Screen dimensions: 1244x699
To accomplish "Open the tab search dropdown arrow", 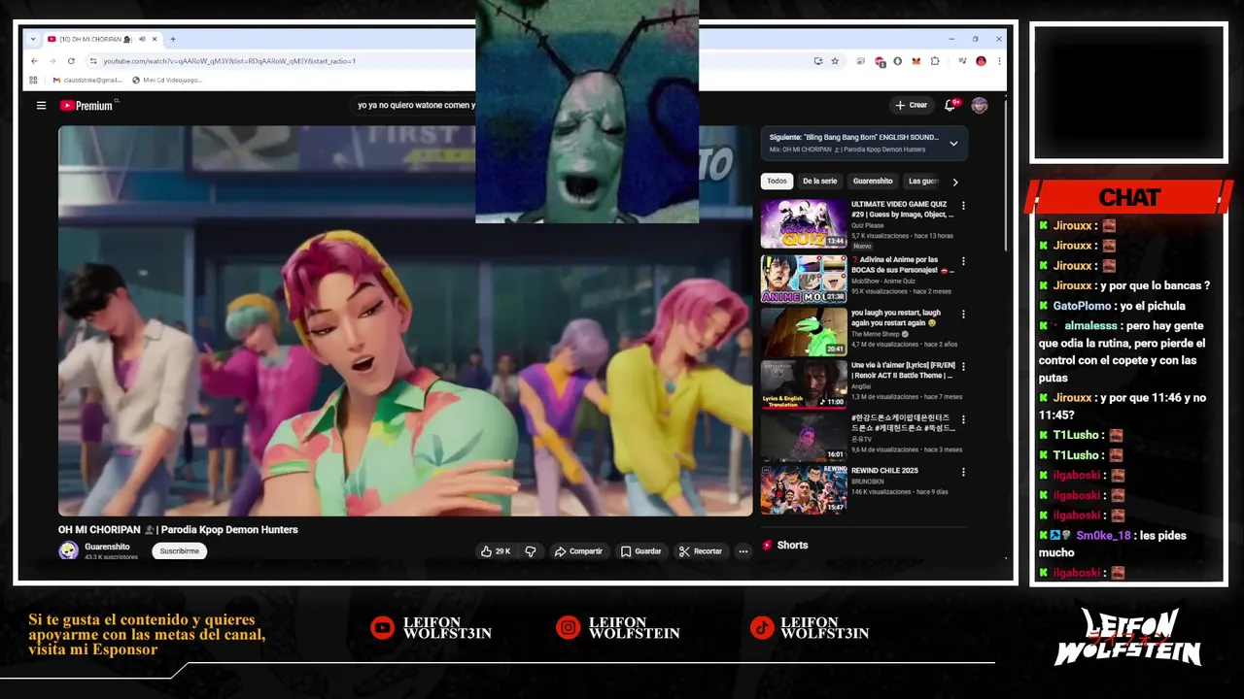I will pos(33,39).
